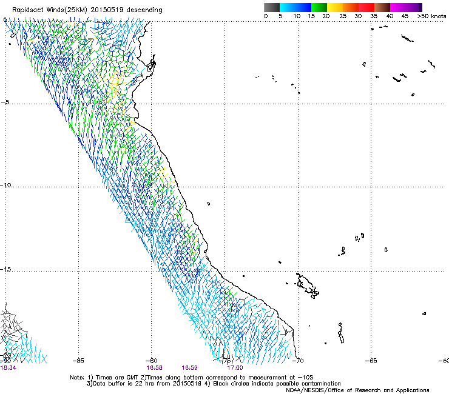Click the legend label '40'
Image resolution: width=449 pixels, height=394 pixels.
tap(390, 16)
